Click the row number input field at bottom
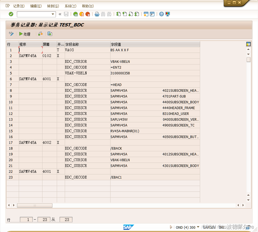Screen dimensions: 258x232 tap(26, 219)
